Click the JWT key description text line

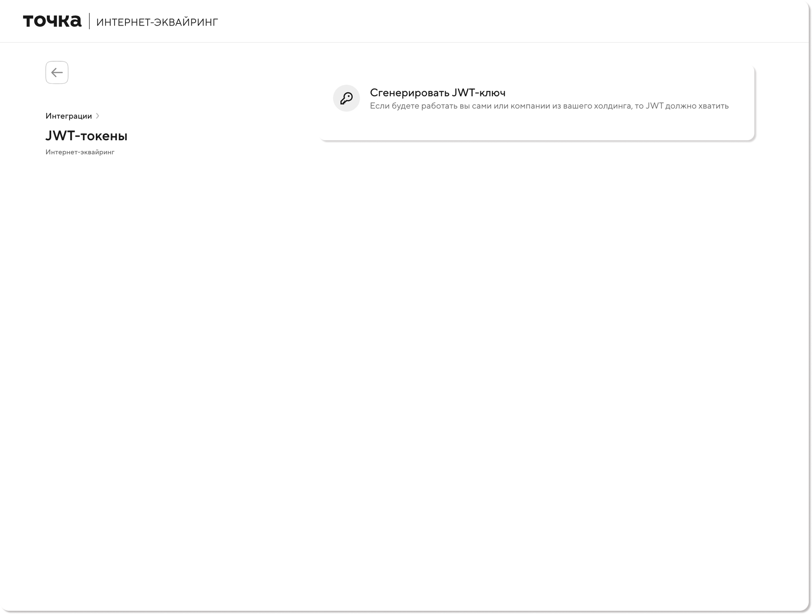[549, 106]
